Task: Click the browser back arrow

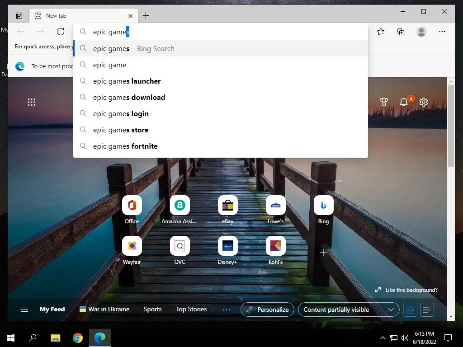Action: 21,32
